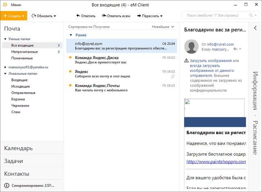Toggle unread dot on Яндекс email

pyautogui.click(x=70, y=71)
